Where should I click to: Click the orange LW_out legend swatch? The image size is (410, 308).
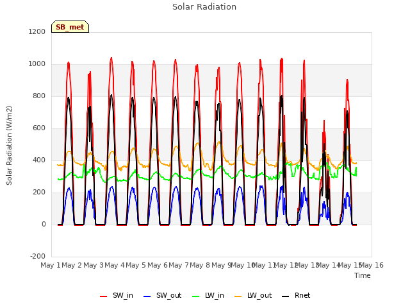tap(238, 296)
